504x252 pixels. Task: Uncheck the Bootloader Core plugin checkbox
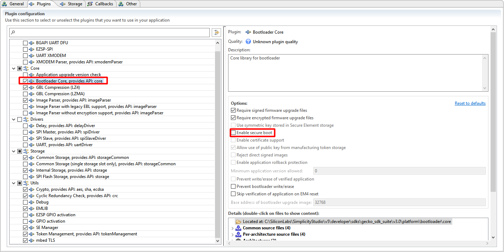[x=25, y=81]
